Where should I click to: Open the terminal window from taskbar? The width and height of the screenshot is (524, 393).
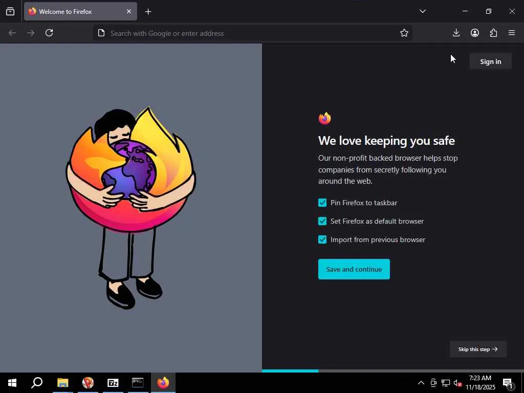point(138,383)
